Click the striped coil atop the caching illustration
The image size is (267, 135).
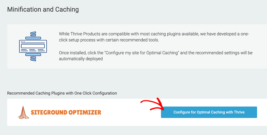[x=33, y=34]
